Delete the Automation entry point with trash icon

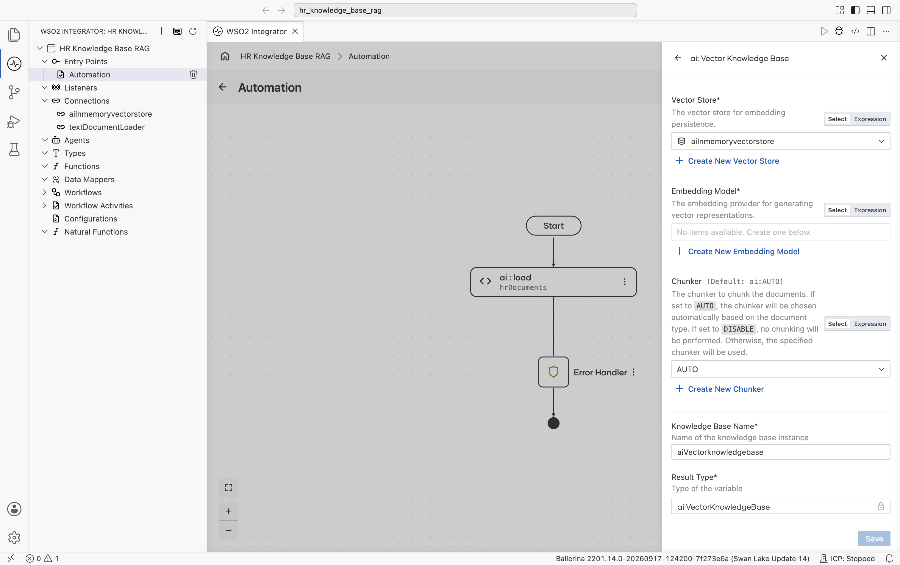pyautogui.click(x=193, y=74)
